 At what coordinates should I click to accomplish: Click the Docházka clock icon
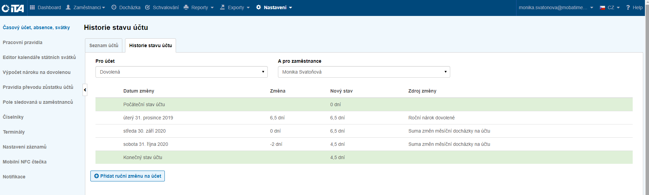(x=114, y=7)
